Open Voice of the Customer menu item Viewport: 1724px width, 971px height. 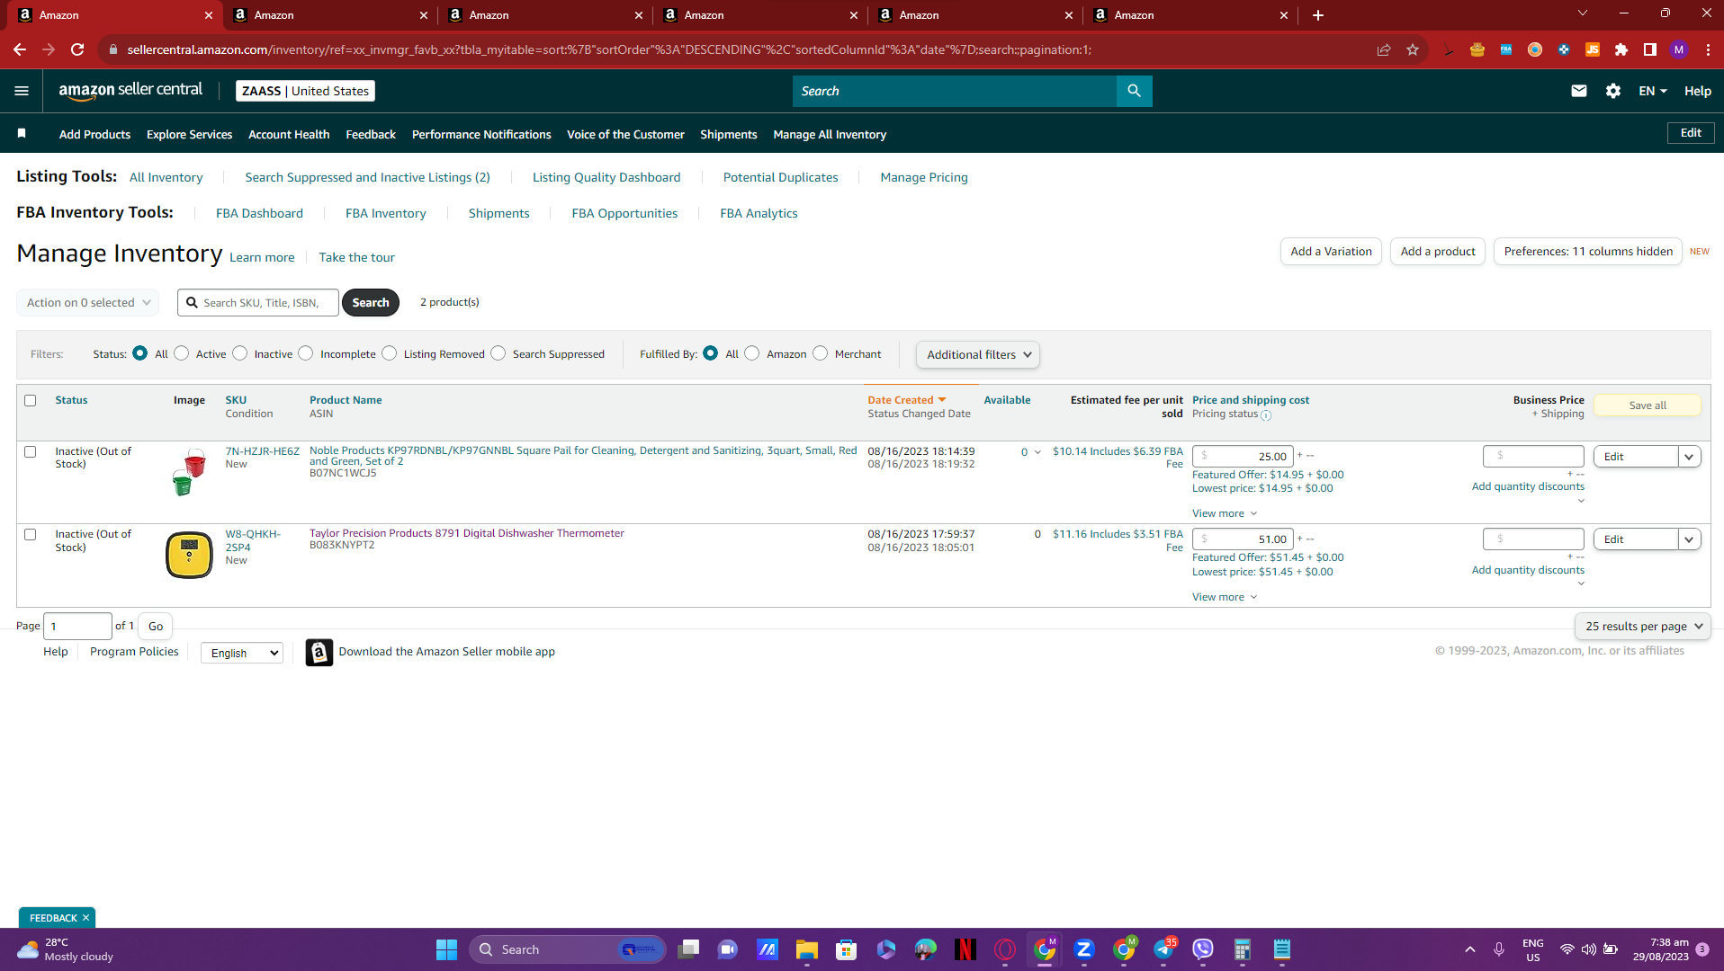(x=625, y=134)
